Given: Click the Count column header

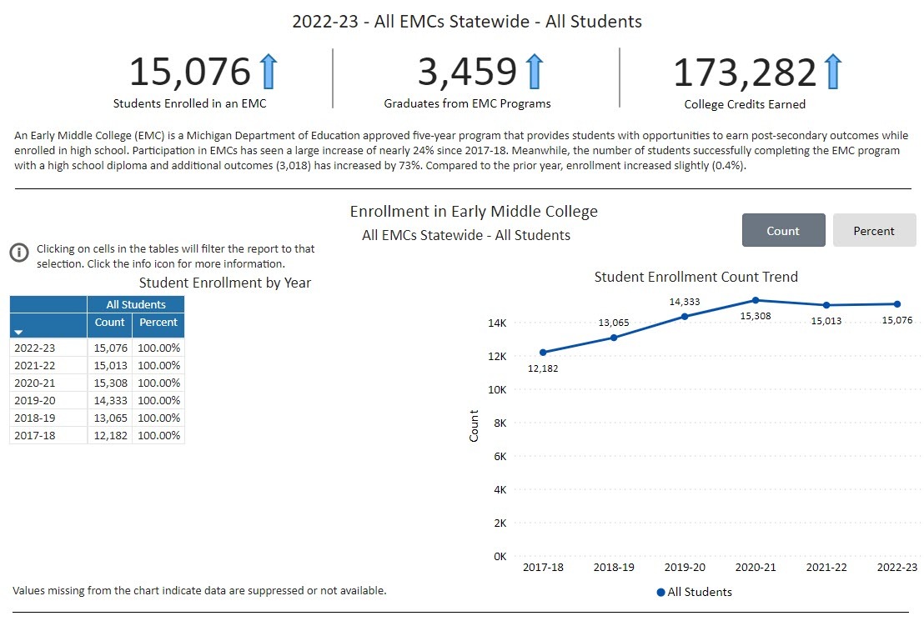Looking at the screenshot, I should [109, 323].
